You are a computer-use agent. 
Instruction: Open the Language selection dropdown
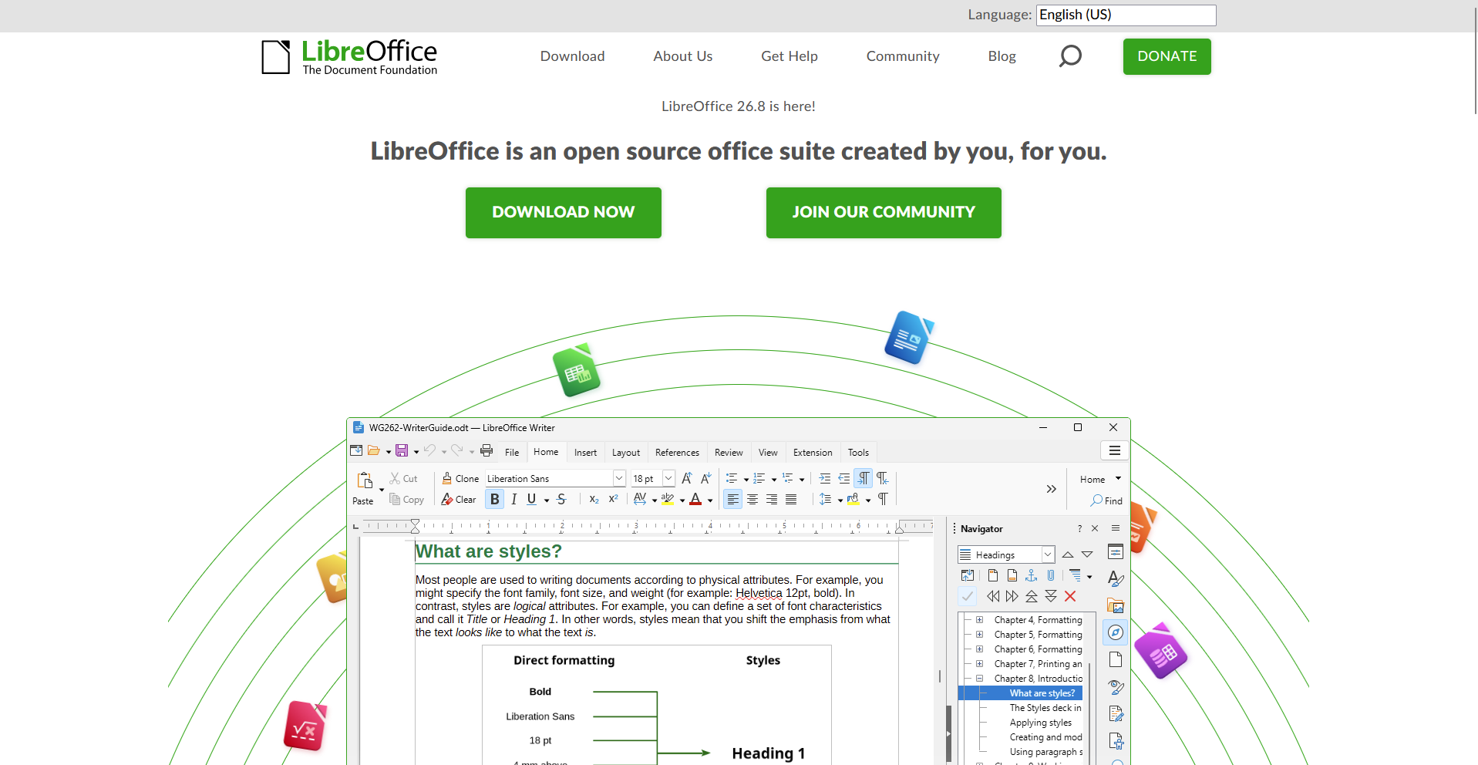click(x=1126, y=15)
